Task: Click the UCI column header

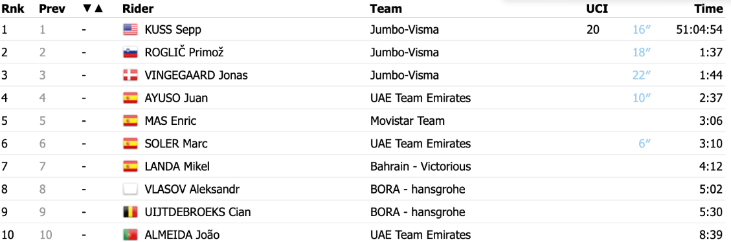Action: (597, 9)
